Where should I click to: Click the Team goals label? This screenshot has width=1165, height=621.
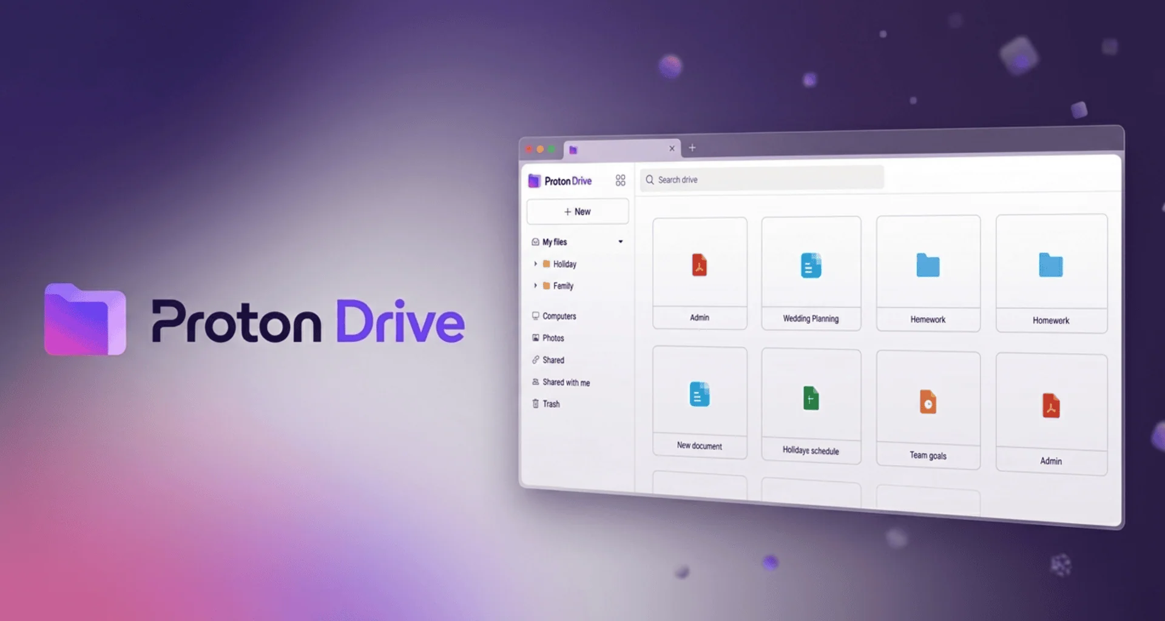(x=928, y=455)
